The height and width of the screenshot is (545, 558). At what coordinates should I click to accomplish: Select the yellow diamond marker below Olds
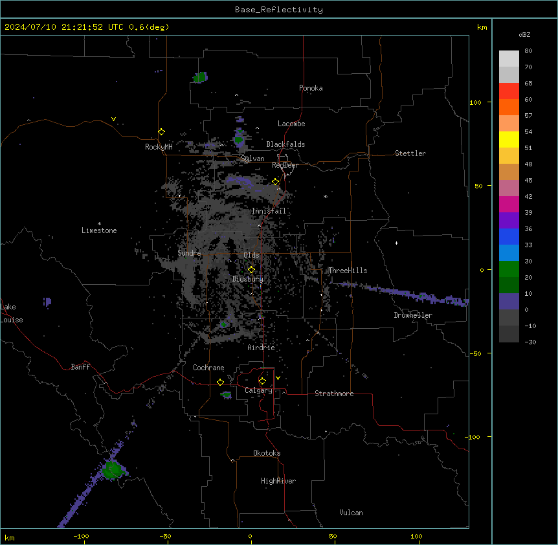251,270
